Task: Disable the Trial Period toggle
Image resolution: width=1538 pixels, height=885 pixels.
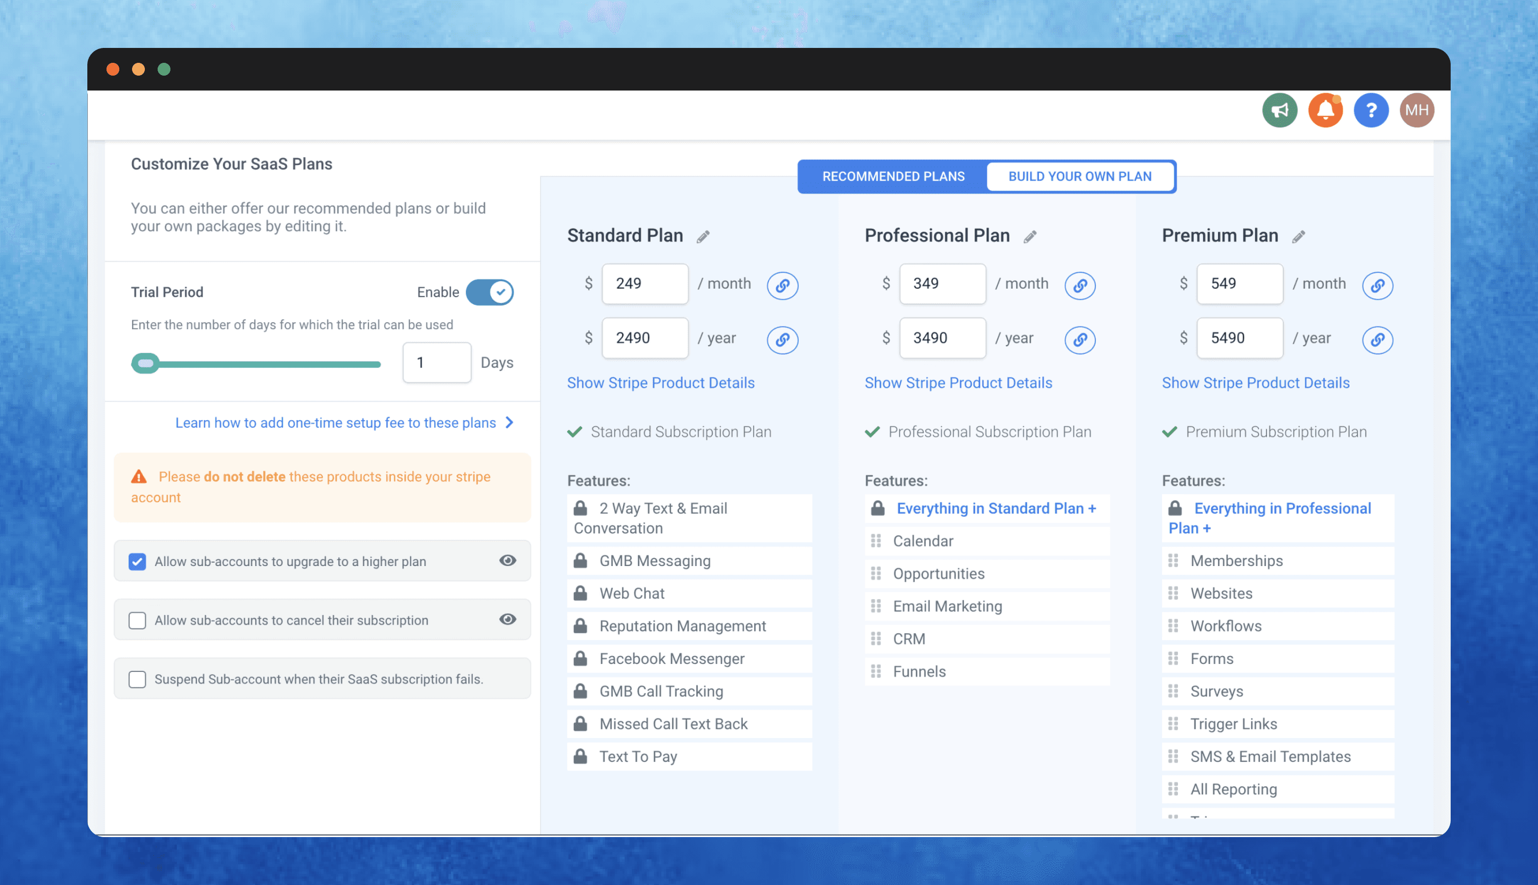Action: tap(489, 292)
